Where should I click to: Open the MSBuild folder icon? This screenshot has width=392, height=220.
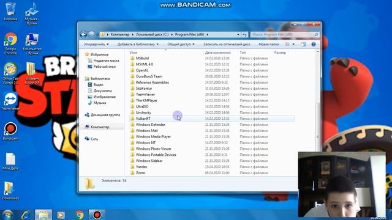pos(132,58)
